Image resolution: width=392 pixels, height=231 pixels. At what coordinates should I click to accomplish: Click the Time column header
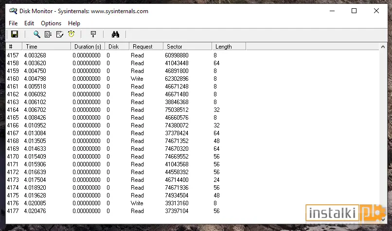[47, 47]
